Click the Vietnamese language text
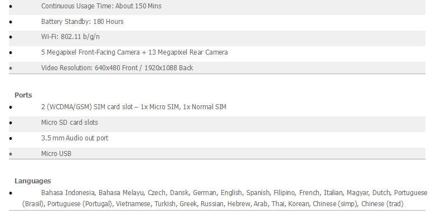 click(133, 204)
